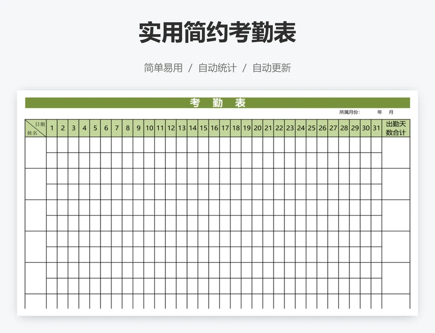
Task: Select date column header 14
Action: point(192,128)
